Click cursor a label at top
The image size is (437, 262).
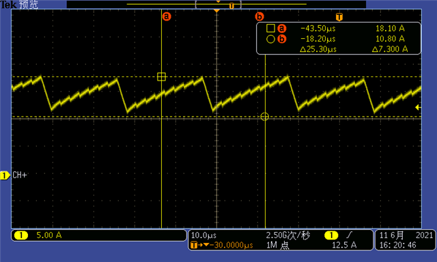point(167,16)
